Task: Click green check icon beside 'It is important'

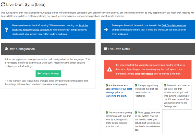Action: tap(107, 85)
